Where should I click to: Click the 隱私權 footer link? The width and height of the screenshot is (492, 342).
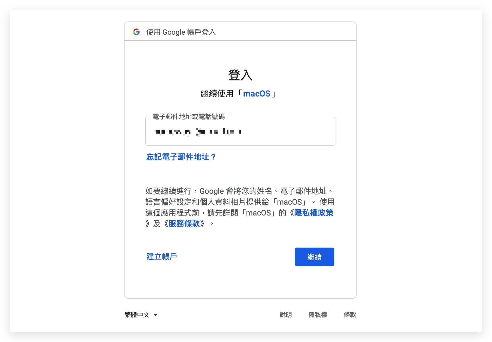coord(318,315)
